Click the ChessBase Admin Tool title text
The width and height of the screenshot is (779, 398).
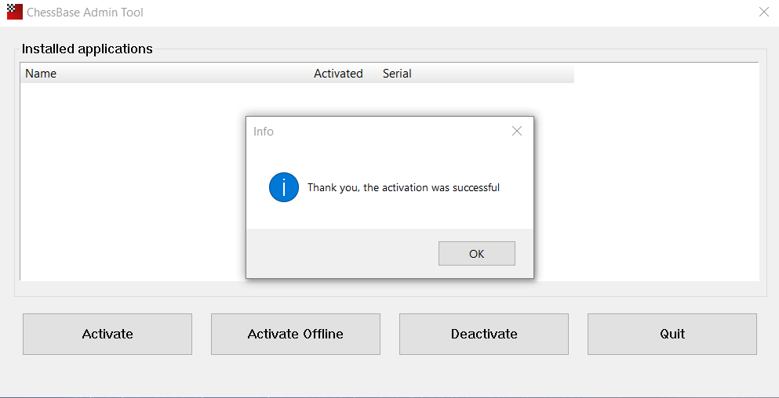tap(85, 13)
